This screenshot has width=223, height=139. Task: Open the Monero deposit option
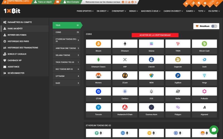98,78
